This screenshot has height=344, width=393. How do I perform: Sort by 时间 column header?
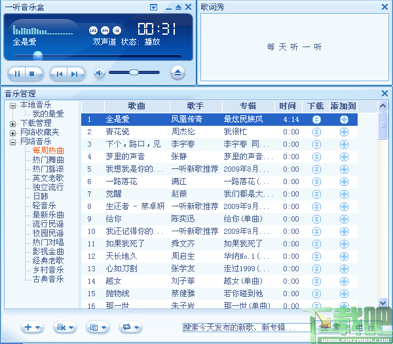[288, 106]
